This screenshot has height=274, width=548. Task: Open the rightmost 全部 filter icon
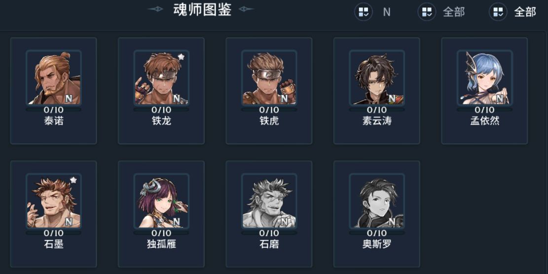coord(498,12)
